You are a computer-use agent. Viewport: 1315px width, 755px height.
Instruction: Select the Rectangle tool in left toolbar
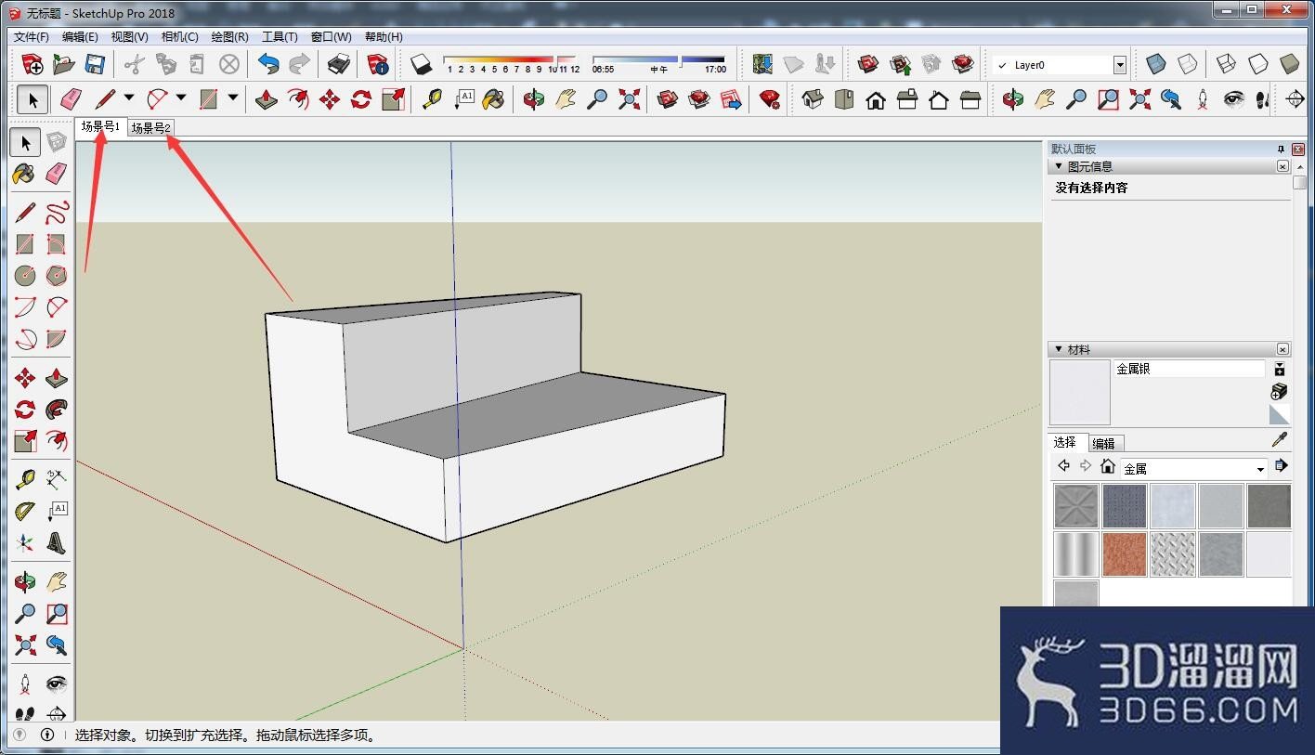pyautogui.click(x=25, y=244)
